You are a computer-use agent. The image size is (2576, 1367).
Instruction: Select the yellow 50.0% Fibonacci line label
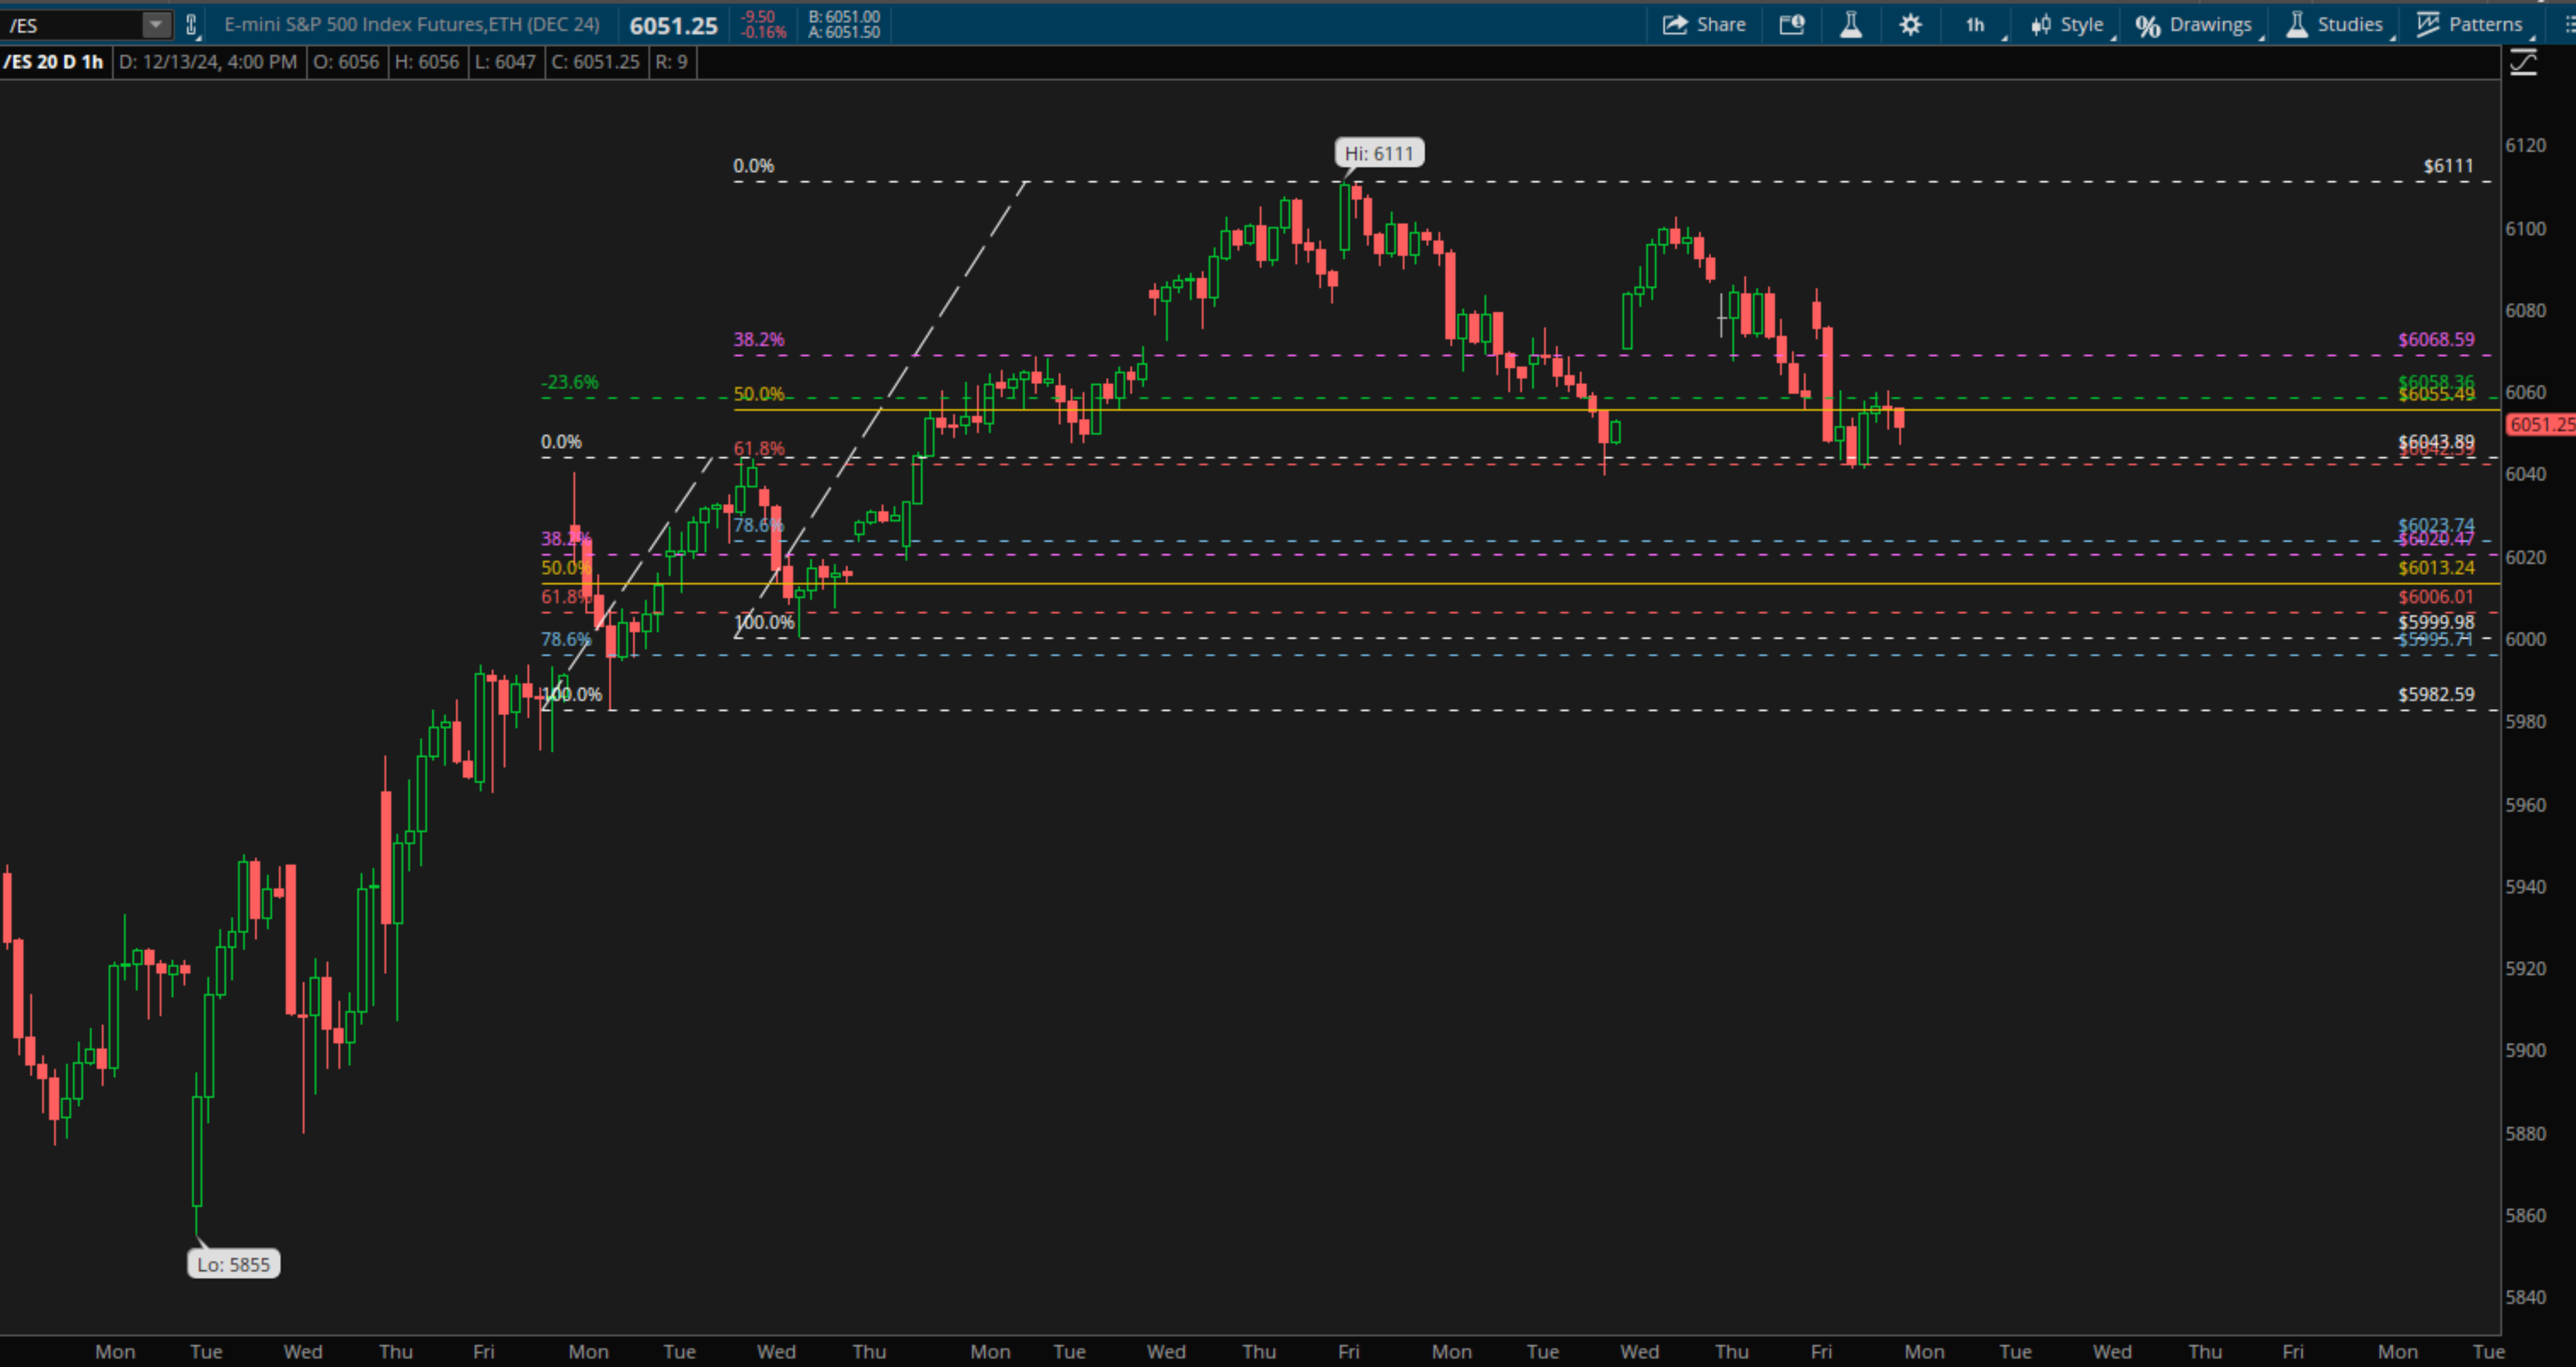click(758, 394)
